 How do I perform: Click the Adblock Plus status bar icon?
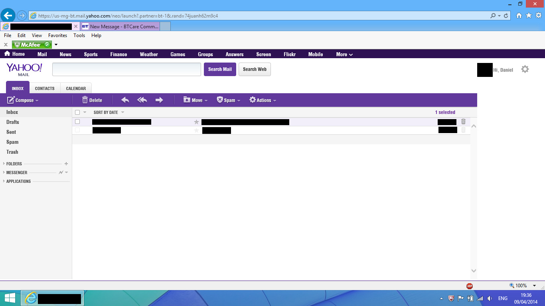click(x=470, y=286)
